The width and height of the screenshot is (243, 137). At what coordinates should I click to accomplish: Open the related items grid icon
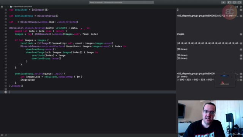pyautogui.click(x=2, y=6)
